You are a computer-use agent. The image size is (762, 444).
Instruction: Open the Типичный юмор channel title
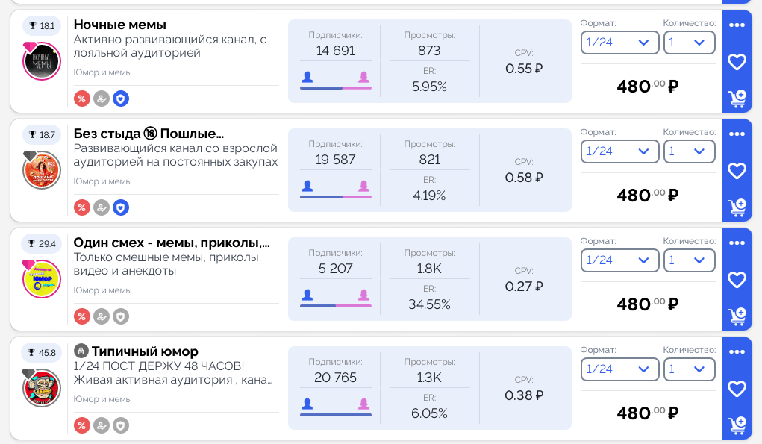(x=145, y=351)
